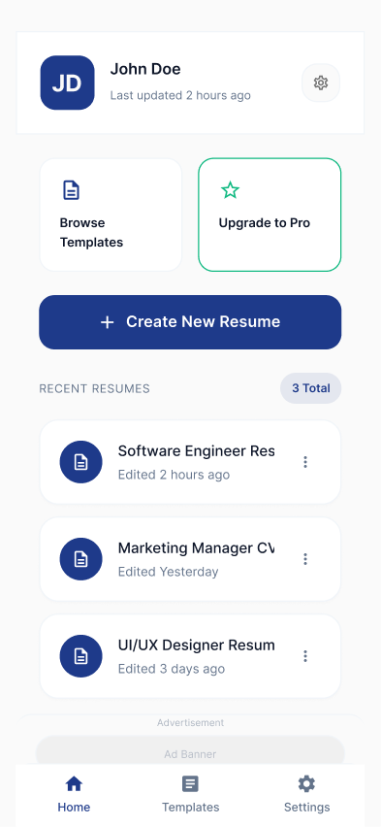Open options menu for Software Engineer resume
This screenshot has height=827, width=381.
305,462
